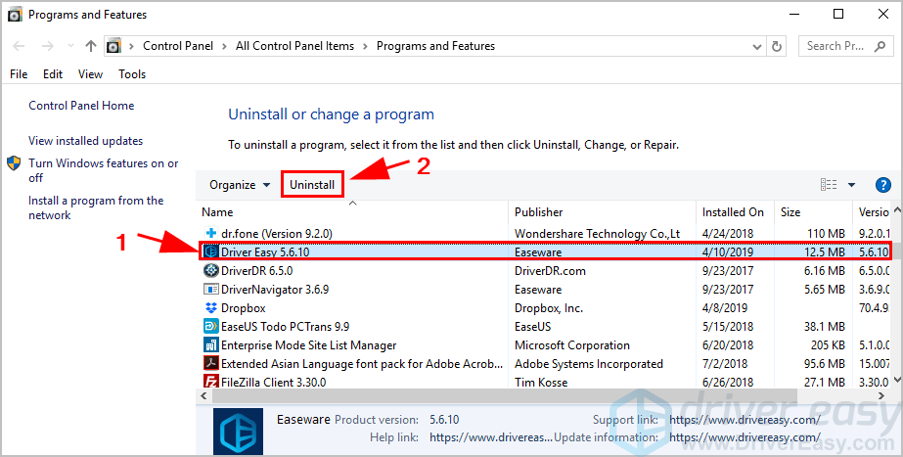
Task: Select the 38.1 MB size cell
Action: point(824,326)
